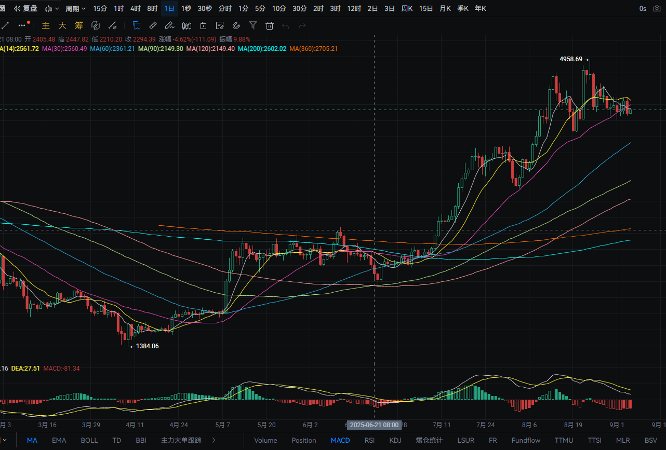Image resolution: width=666 pixels, height=450 pixels.
Task: Select the ruler measurement tool
Action: click(153, 25)
